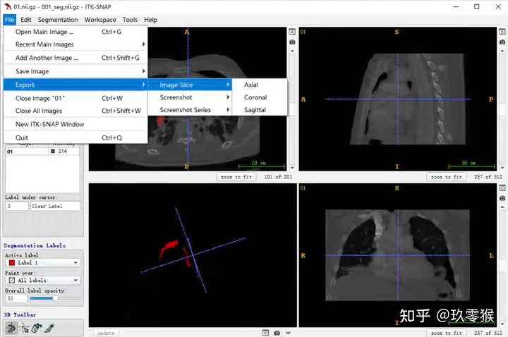
Task: Open the Tools menu
Action: pyautogui.click(x=130, y=20)
